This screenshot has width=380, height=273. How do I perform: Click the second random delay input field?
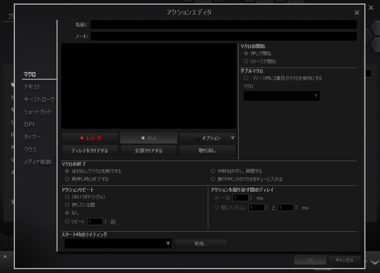point(285,208)
